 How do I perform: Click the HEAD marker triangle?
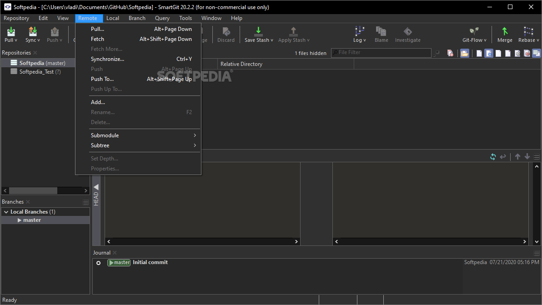point(96,187)
